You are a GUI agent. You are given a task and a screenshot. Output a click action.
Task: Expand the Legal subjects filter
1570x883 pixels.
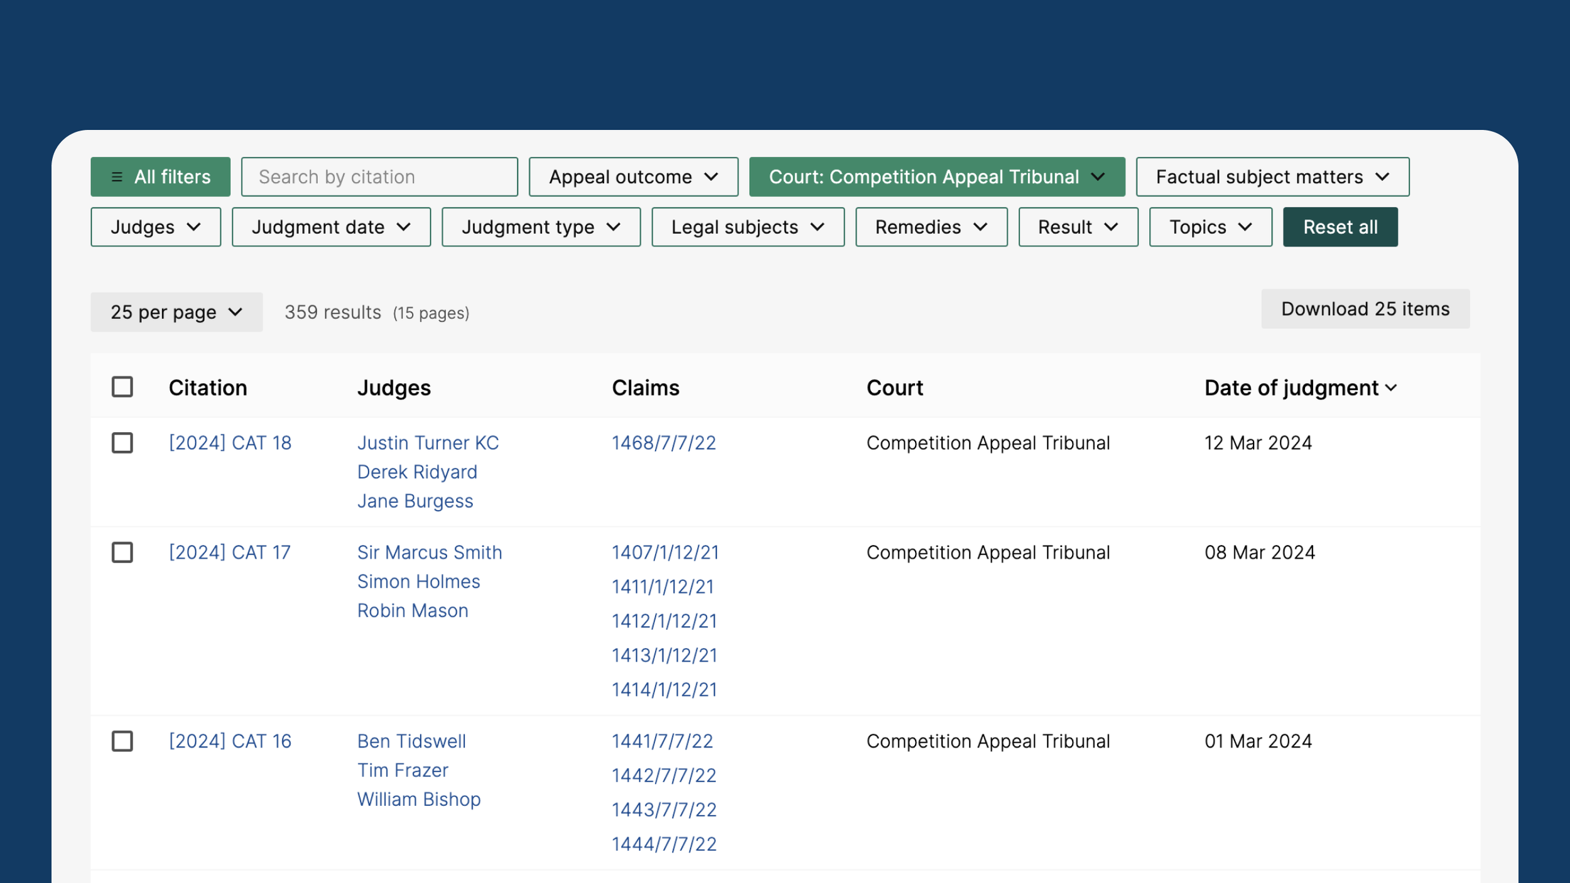pos(747,227)
